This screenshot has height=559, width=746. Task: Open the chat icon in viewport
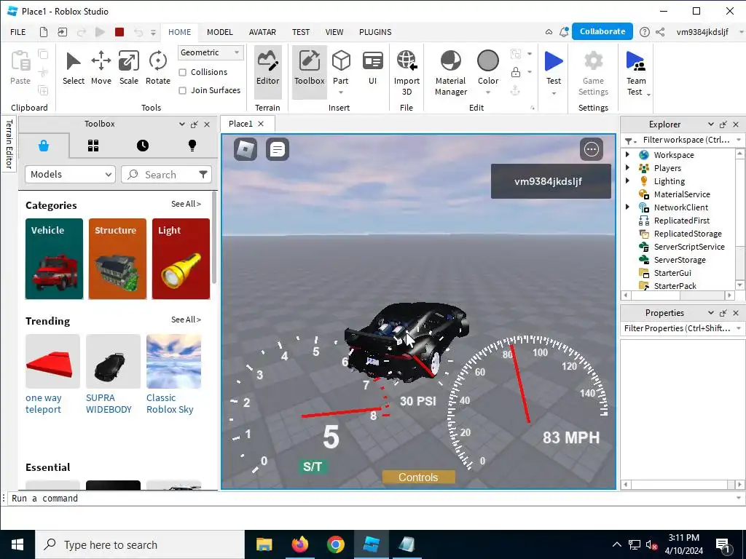click(278, 149)
